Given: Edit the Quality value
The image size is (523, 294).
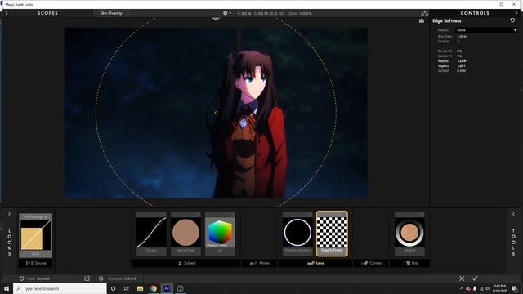Looking at the screenshot, I should [x=458, y=42].
